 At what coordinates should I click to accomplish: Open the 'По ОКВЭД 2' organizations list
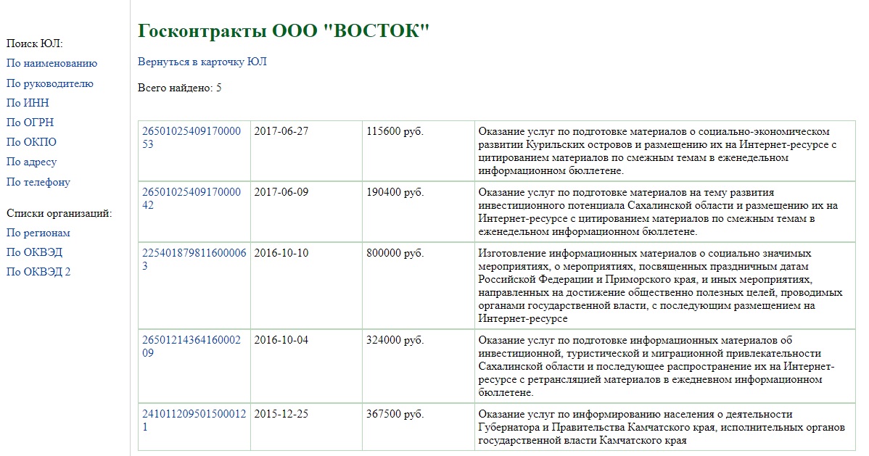pos(38,272)
